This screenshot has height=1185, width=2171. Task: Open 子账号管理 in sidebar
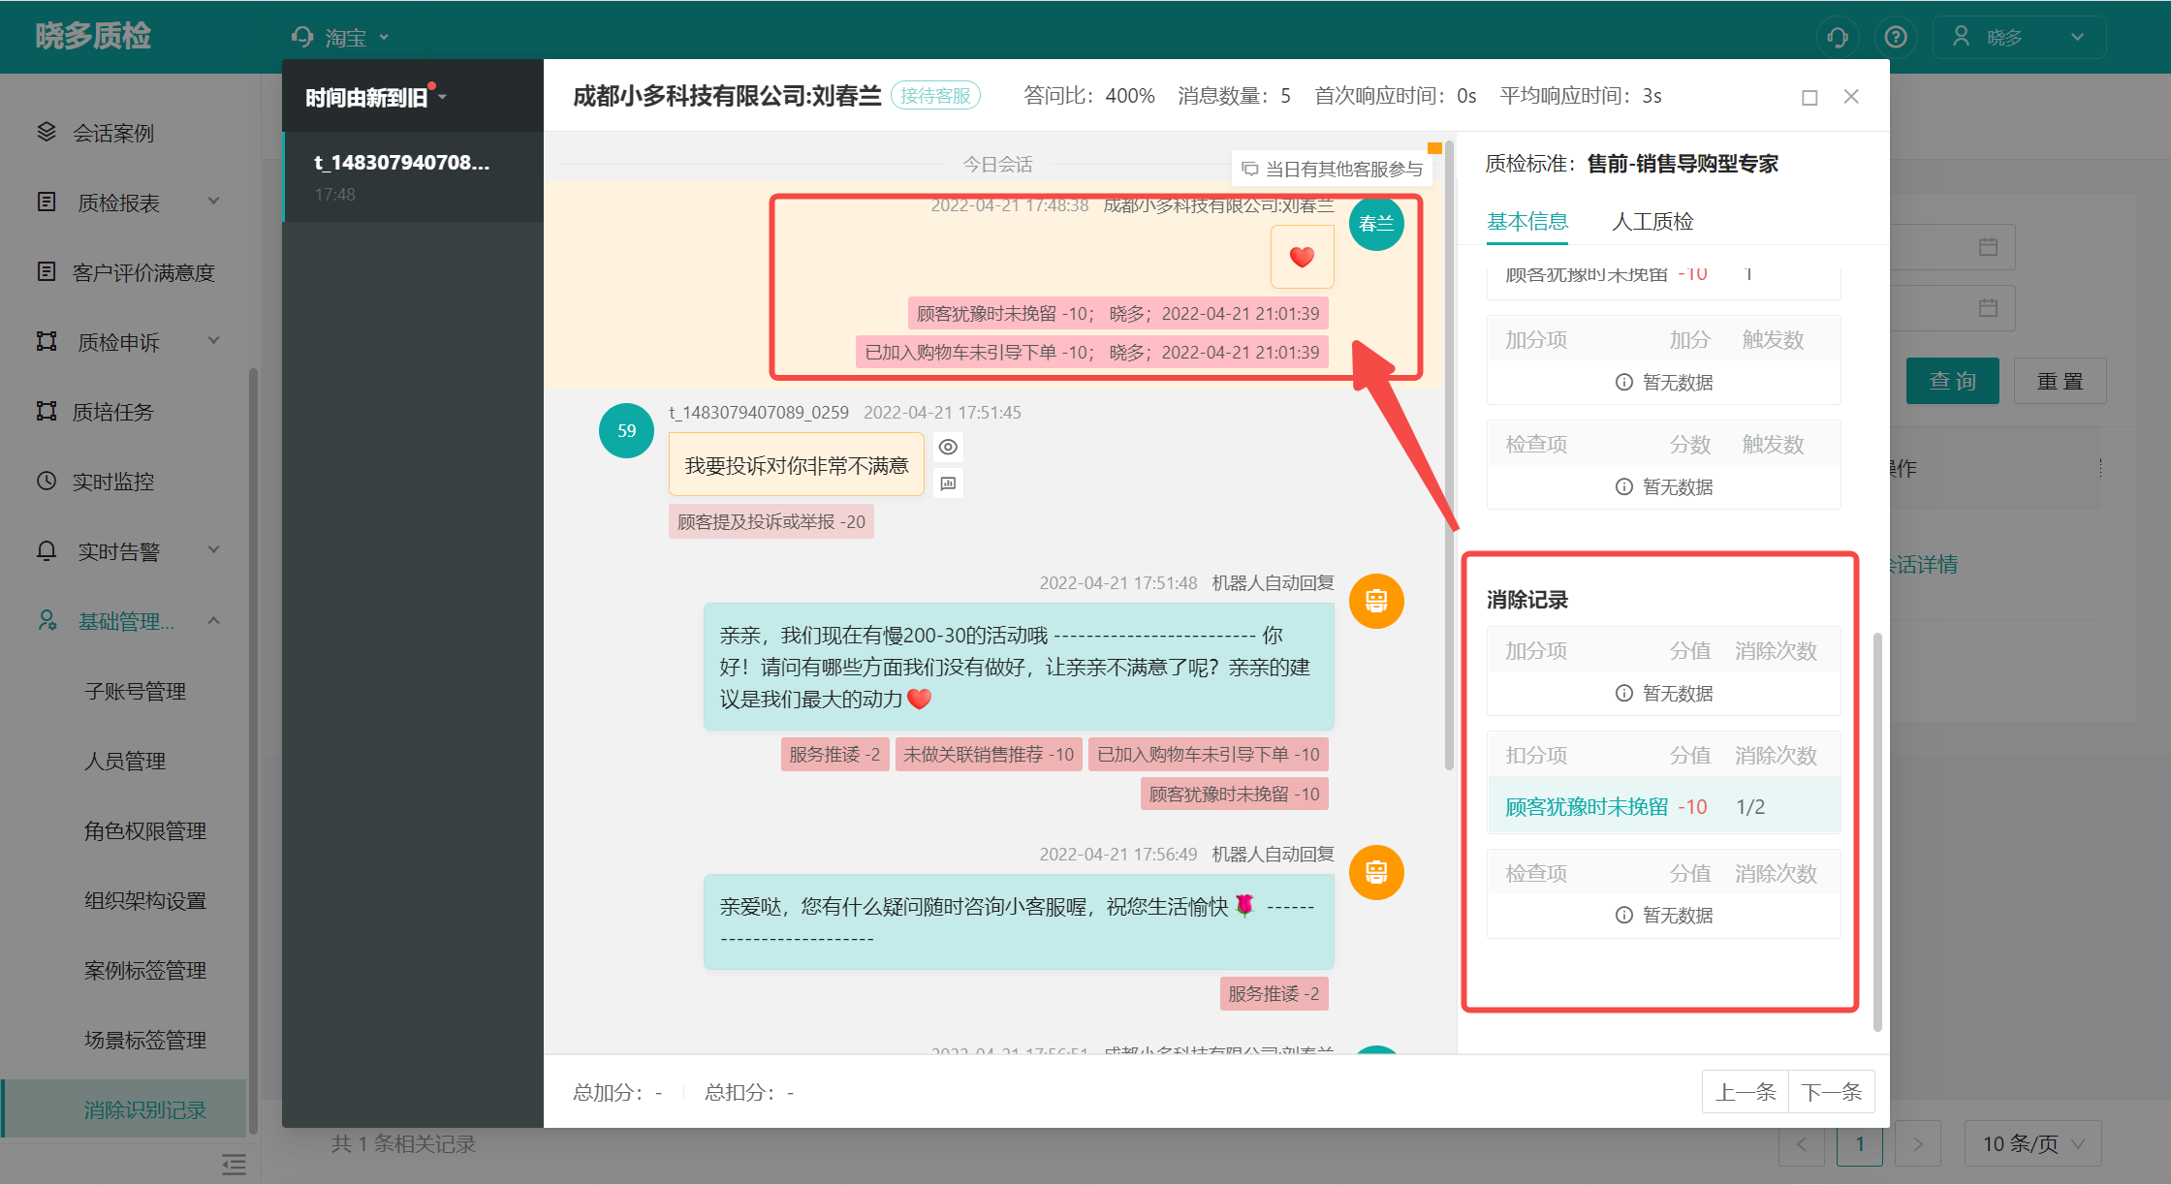click(x=135, y=691)
